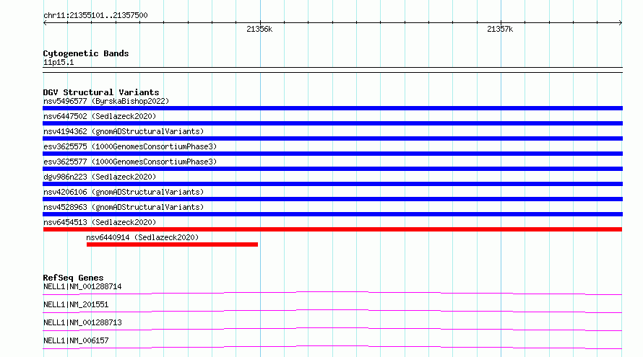
Task: Click the long red bar of nsv6454513
Action: coord(332,229)
